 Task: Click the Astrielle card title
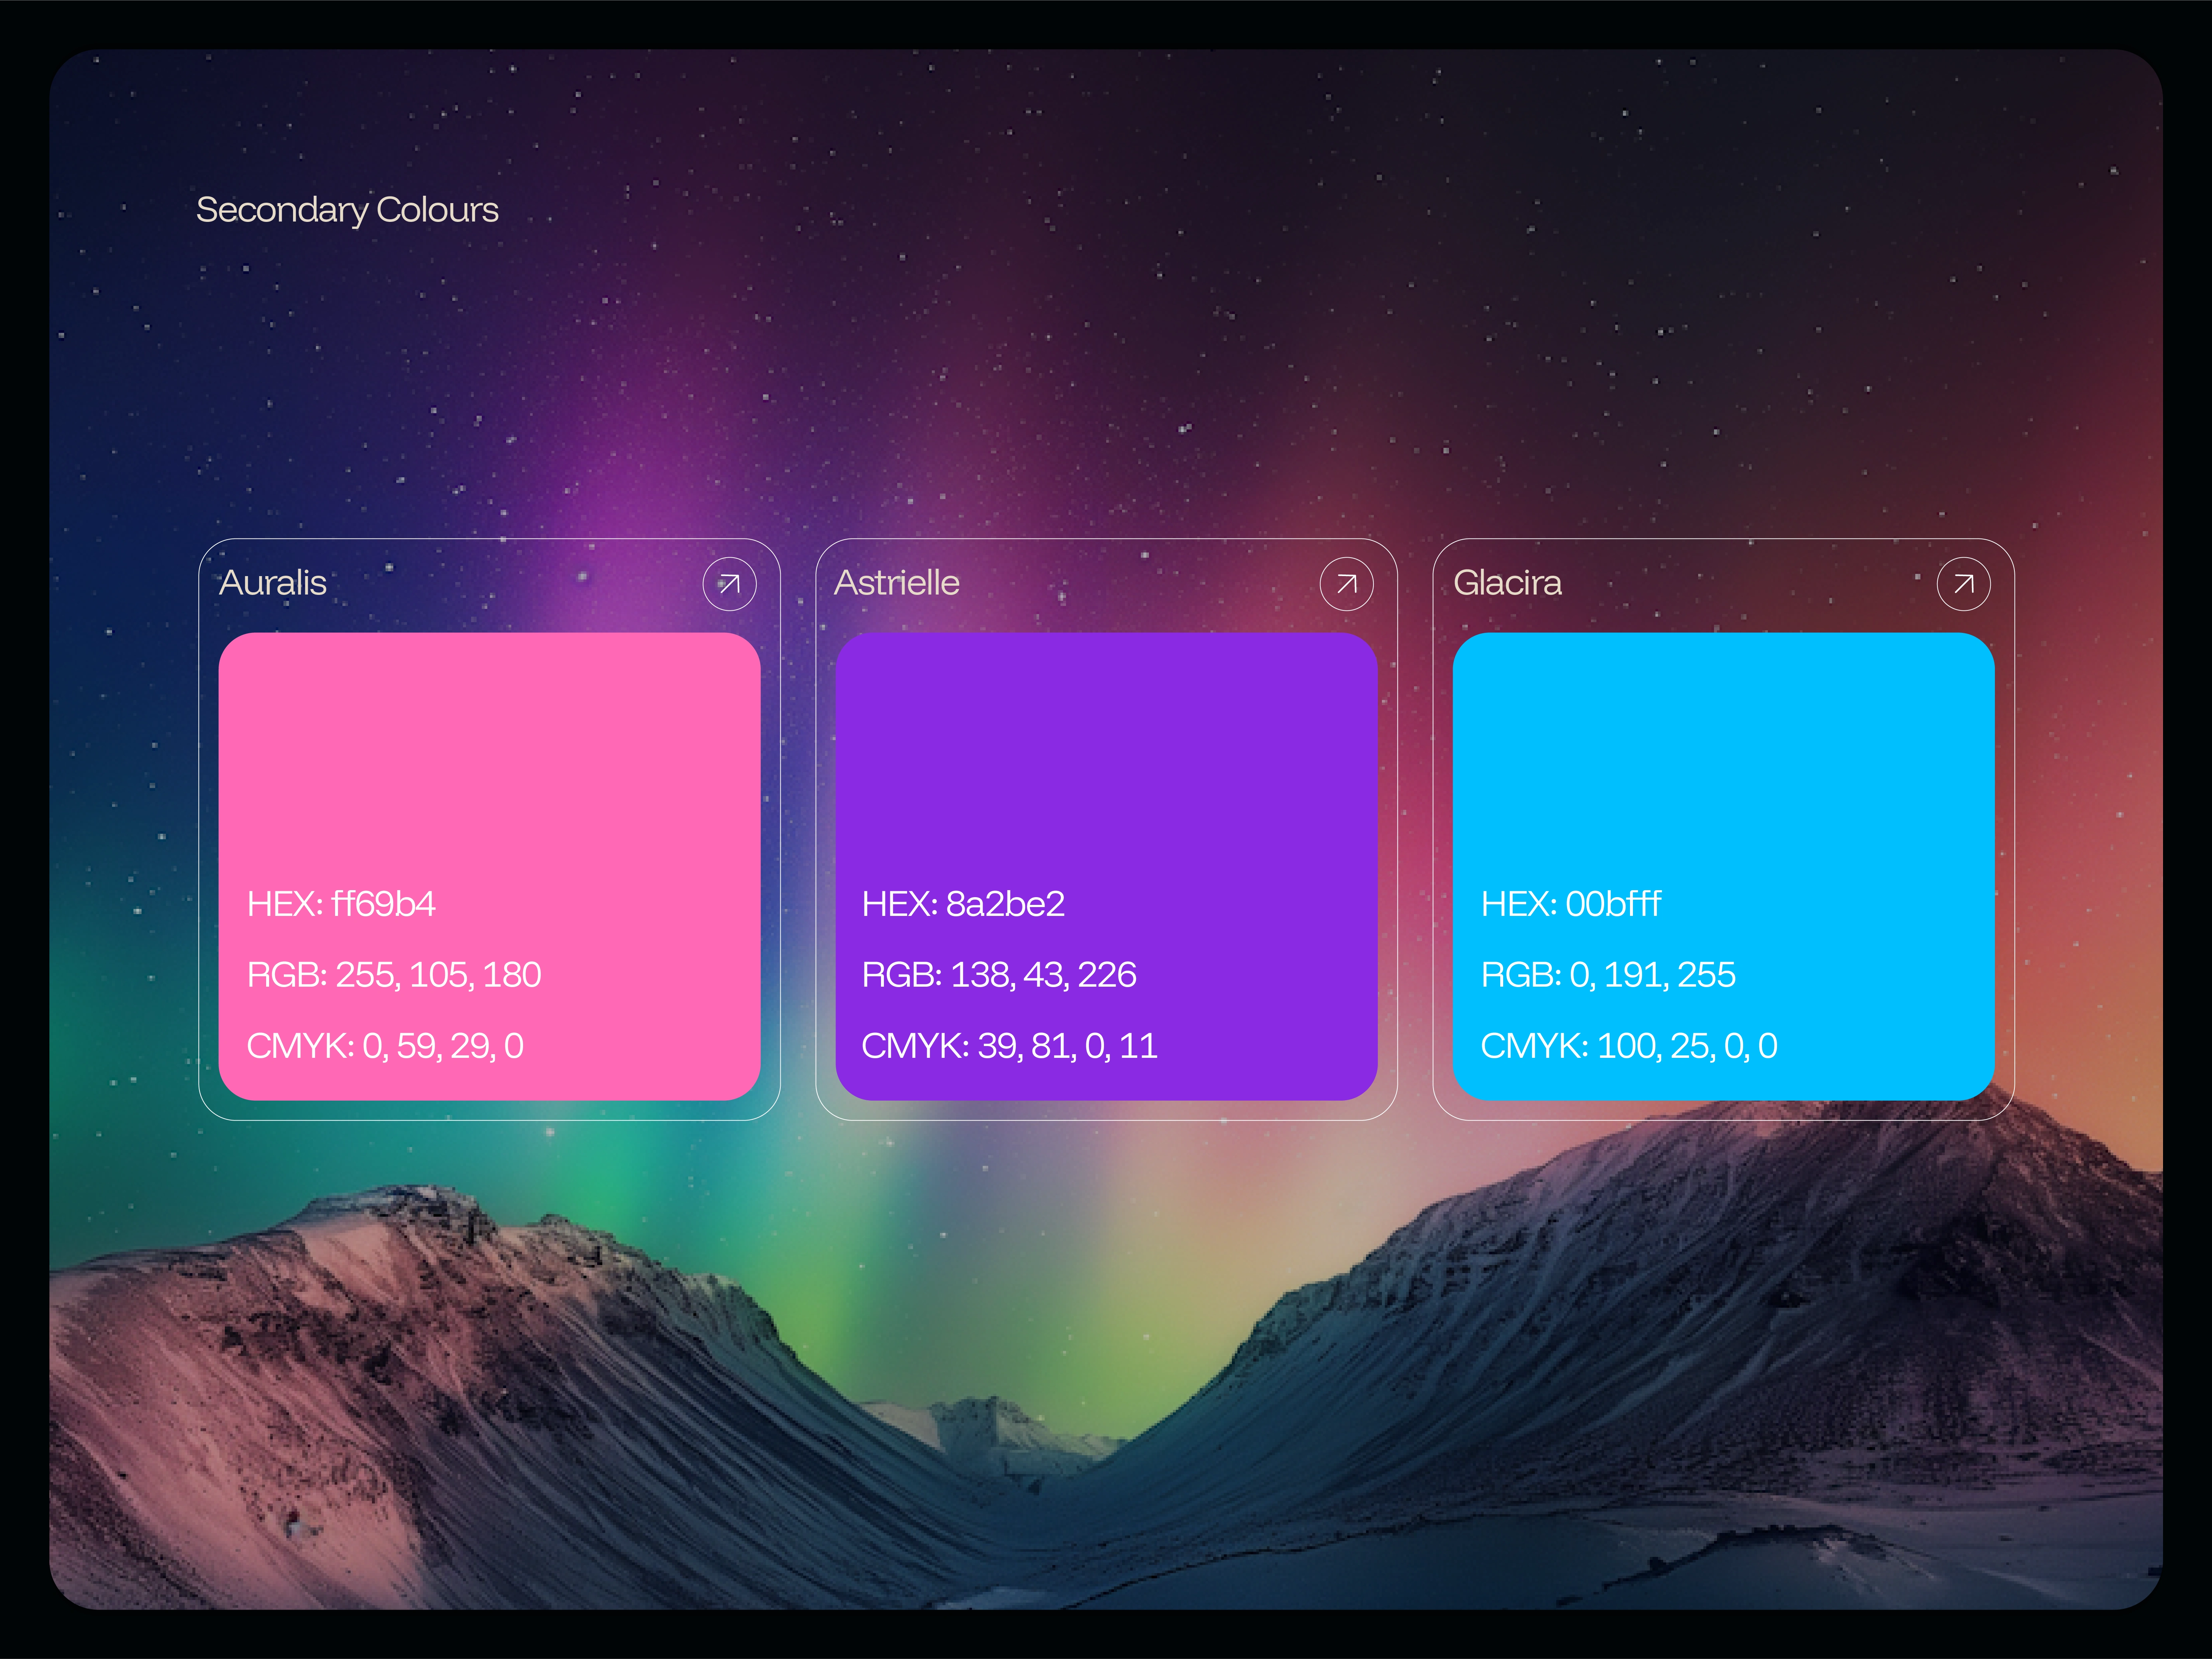pos(897,583)
